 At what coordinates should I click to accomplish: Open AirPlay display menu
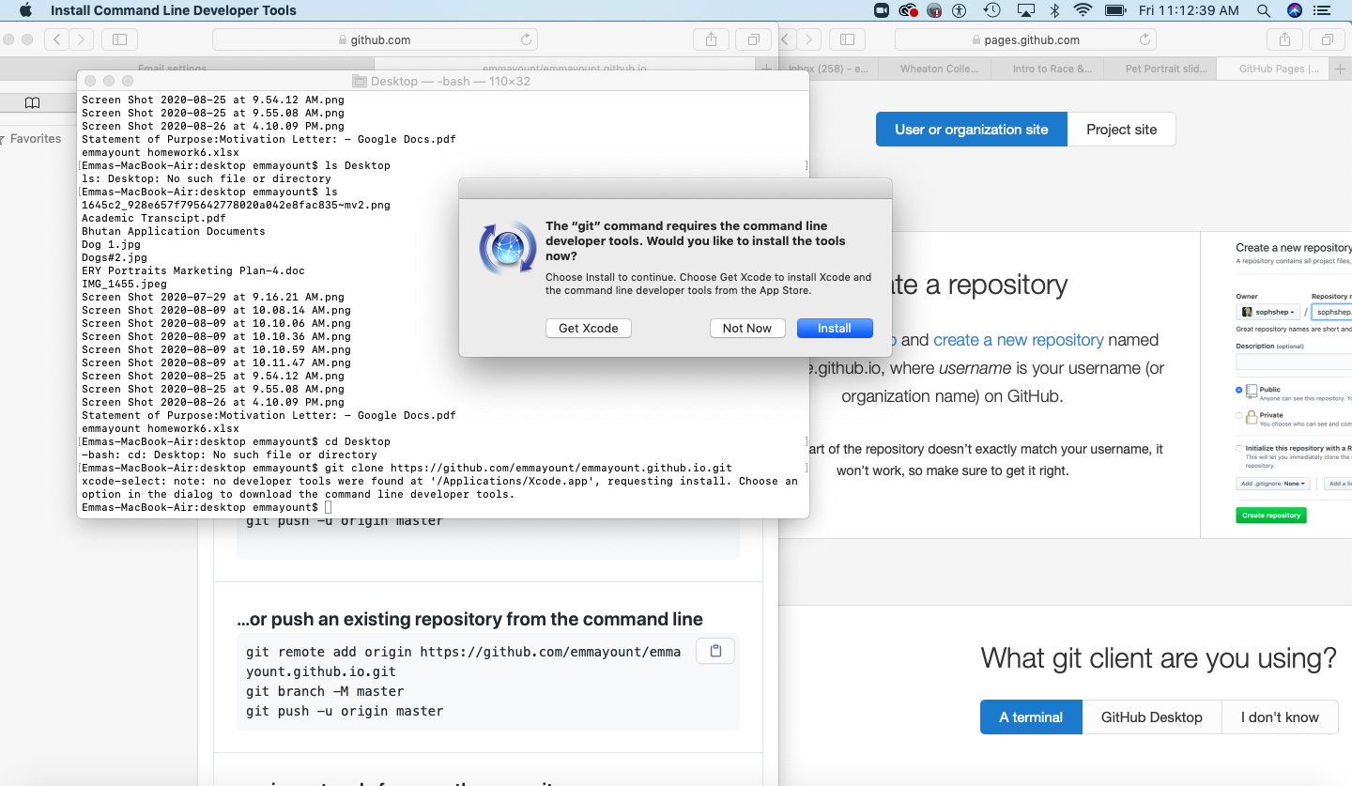point(1025,10)
